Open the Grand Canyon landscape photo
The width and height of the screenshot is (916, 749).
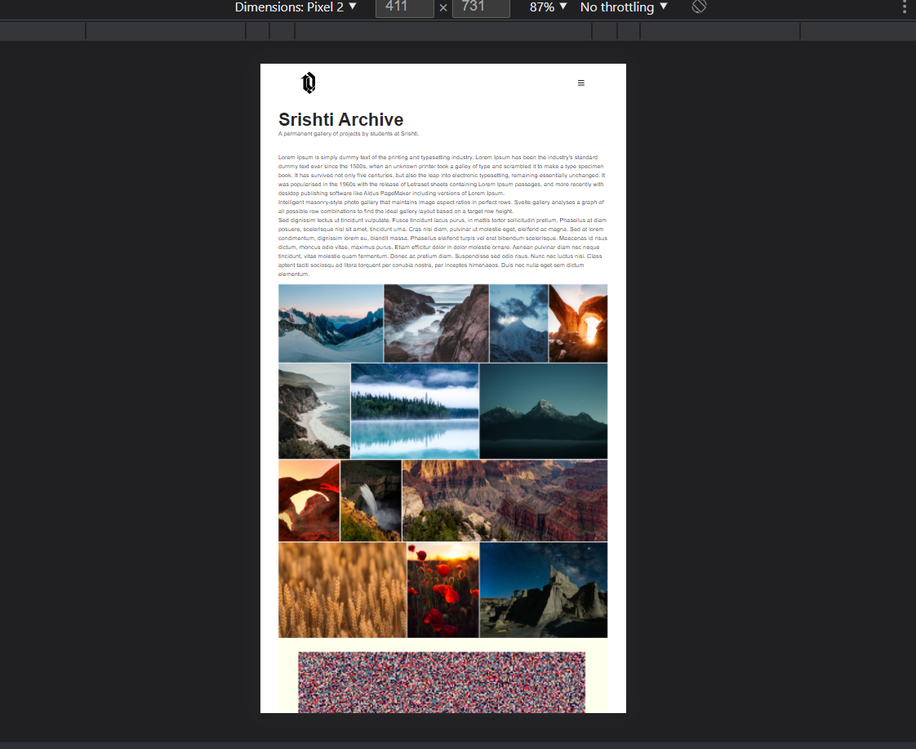click(505, 501)
